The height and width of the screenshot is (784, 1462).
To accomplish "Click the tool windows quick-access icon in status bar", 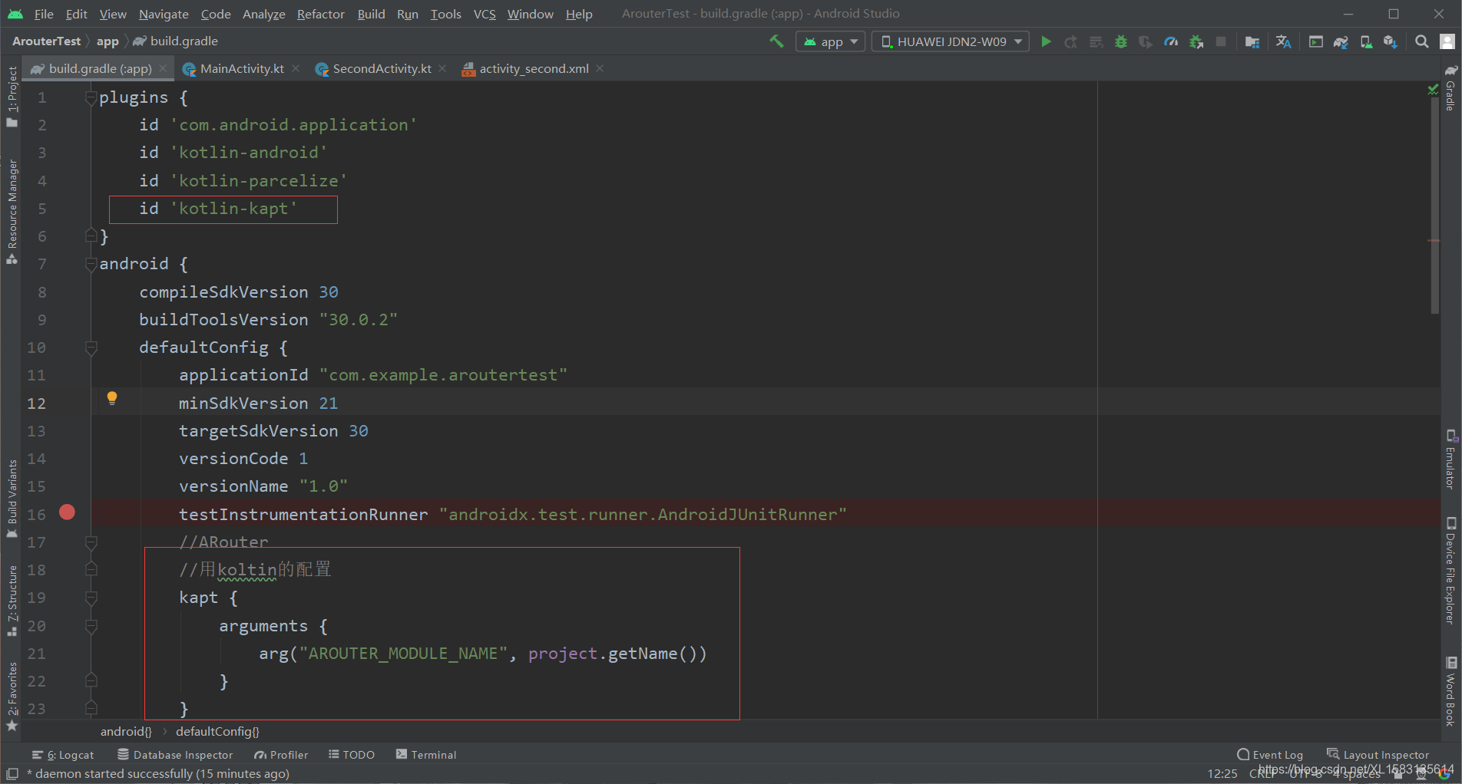I will pos(12,773).
